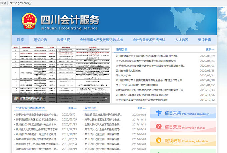Select 会计师事务所及代理记账机构 in navigation
The image size is (227, 153).
[101, 40]
